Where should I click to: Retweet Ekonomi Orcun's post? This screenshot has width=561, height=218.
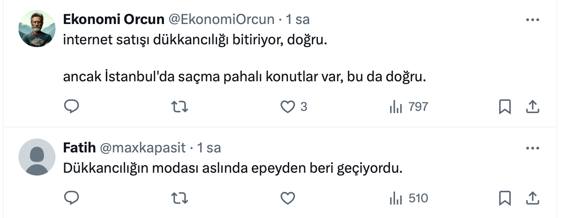coord(179,107)
